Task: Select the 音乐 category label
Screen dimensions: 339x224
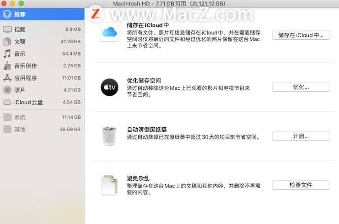Action: tap(20, 54)
